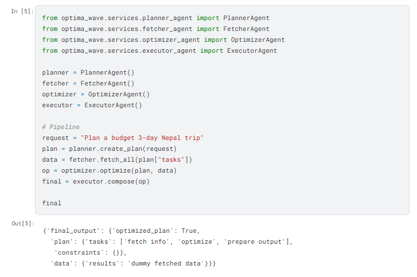This screenshot has width=417, height=277.
Task: Click the fetcher.fetch_all line
Action: click(117, 159)
